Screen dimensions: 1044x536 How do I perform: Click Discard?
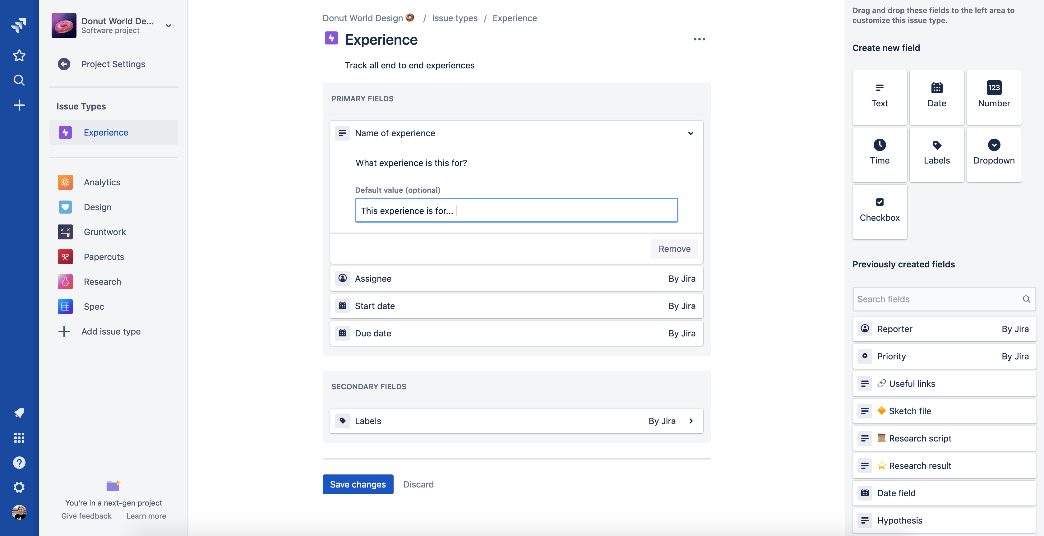[x=418, y=484]
